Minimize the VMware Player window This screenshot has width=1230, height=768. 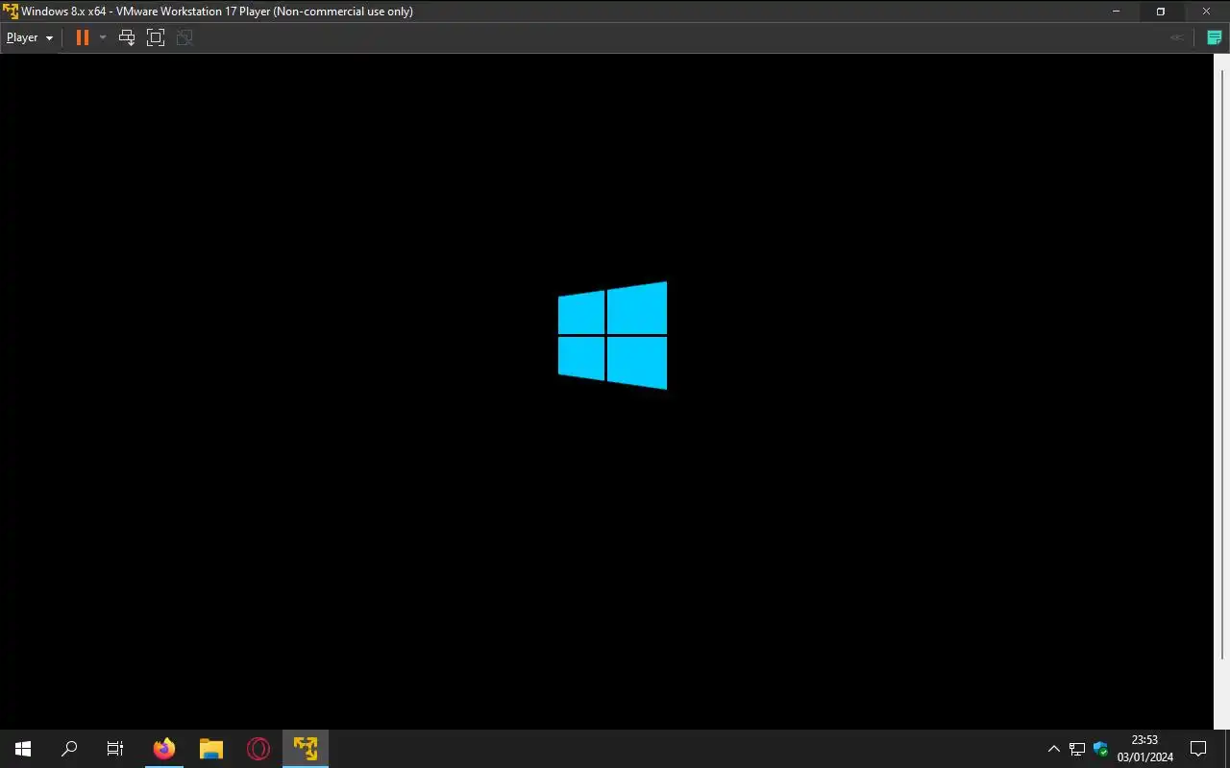click(x=1116, y=12)
